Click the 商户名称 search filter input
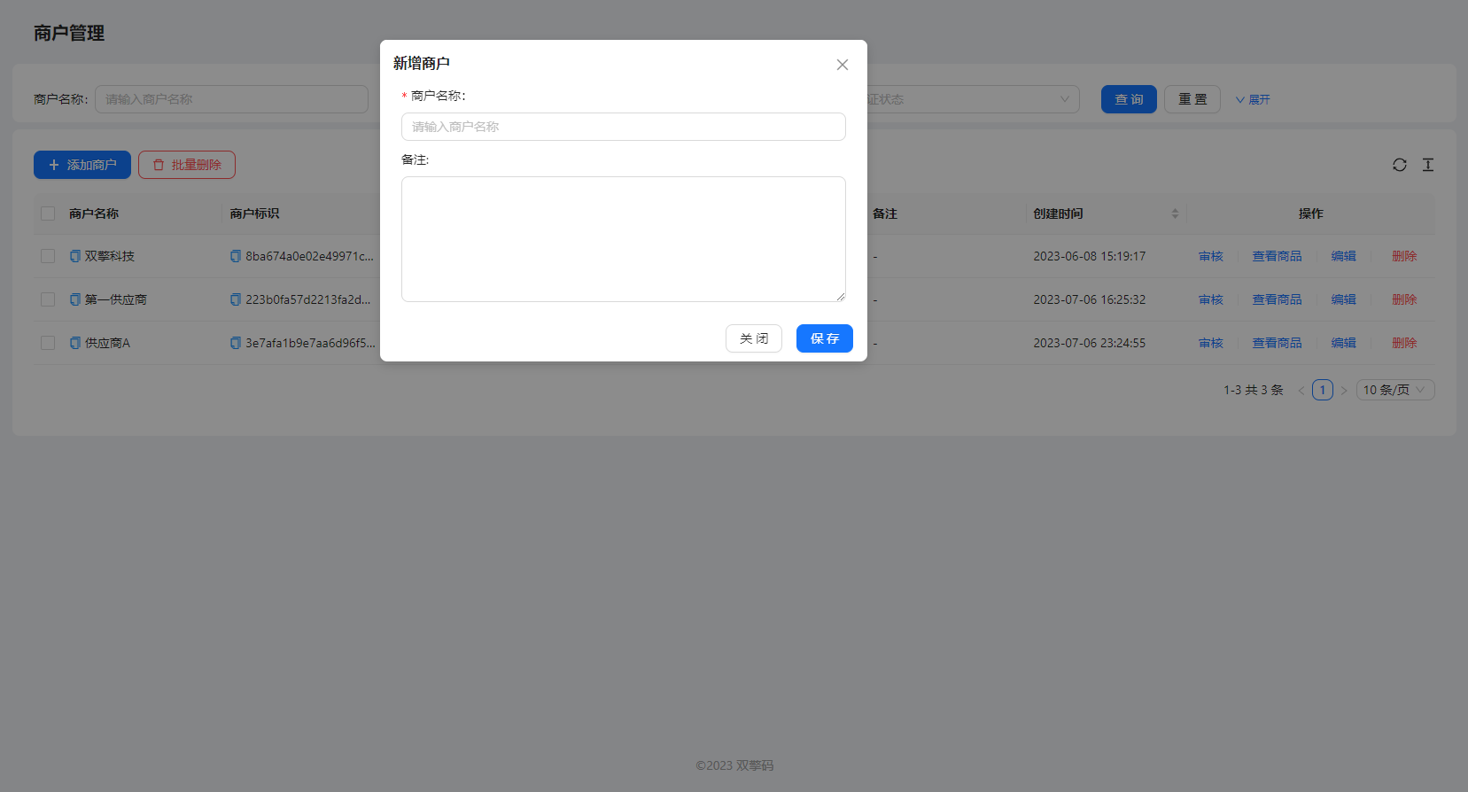This screenshot has height=792, width=1468. pyautogui.click(x=232, y=99)
